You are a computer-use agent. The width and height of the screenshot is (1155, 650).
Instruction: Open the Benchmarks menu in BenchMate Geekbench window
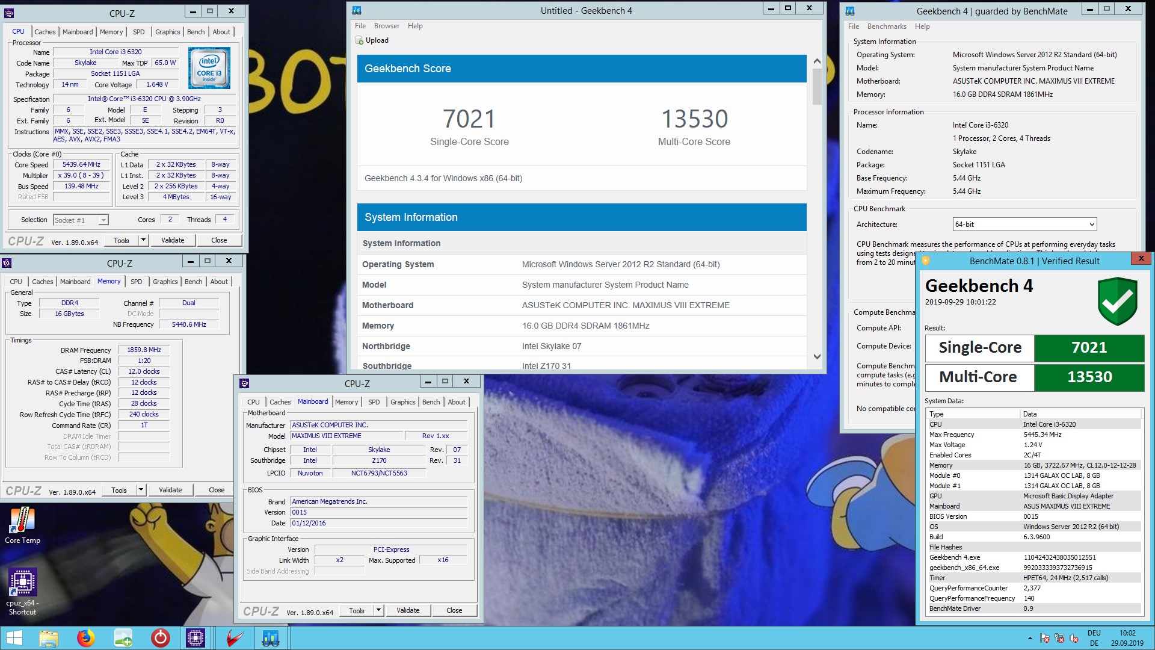(887, 26)
